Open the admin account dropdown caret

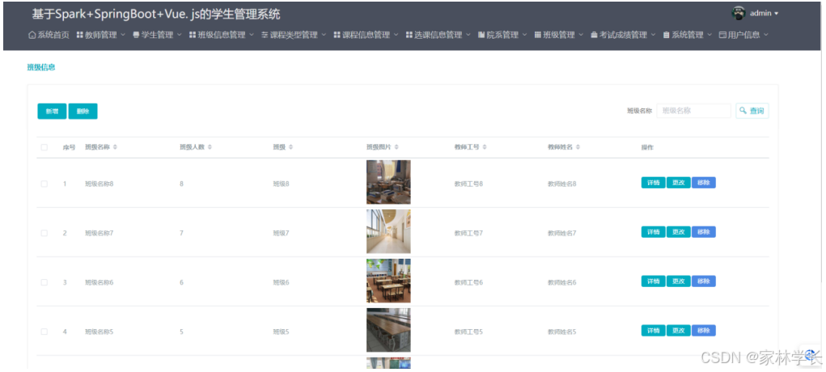776,14
